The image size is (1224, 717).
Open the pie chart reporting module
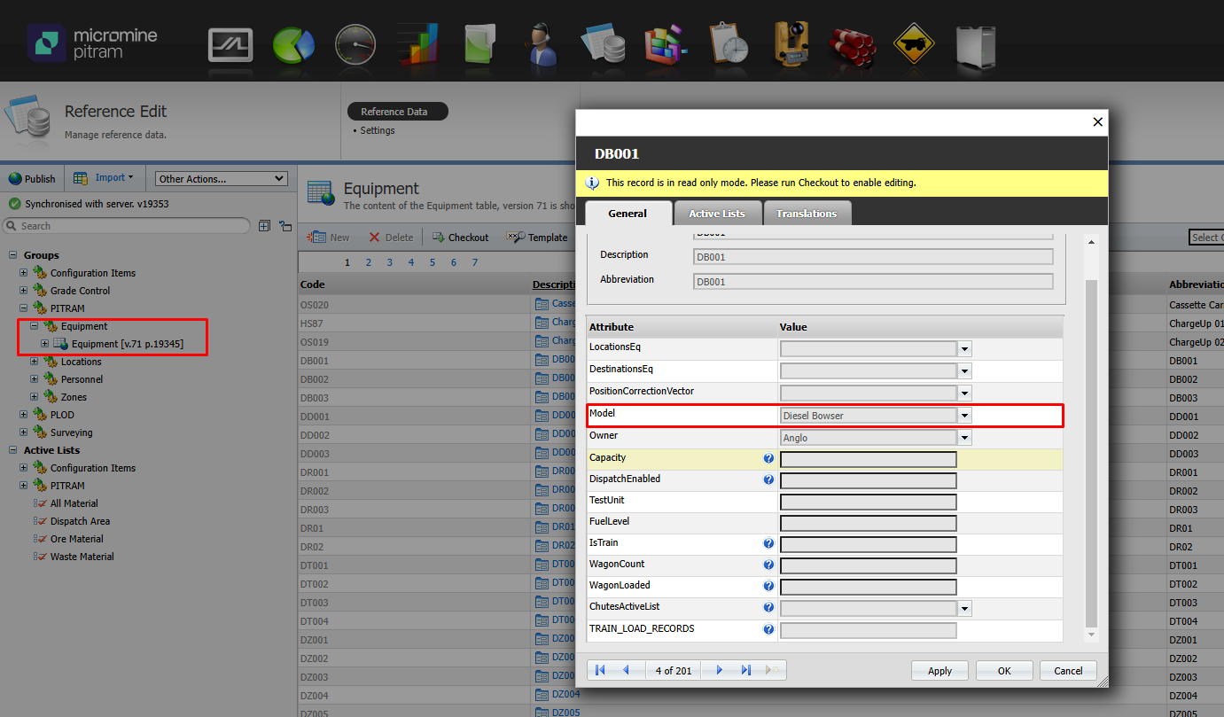click(293, 44)
